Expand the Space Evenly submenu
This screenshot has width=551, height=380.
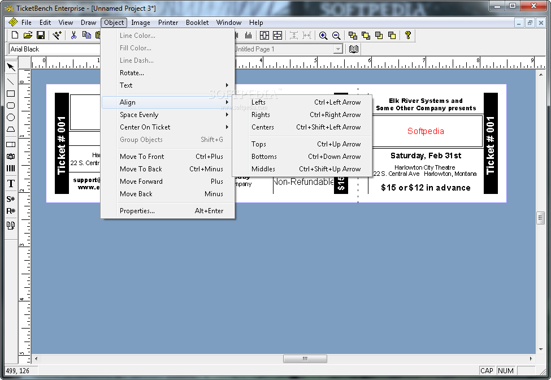click(168, 115)
